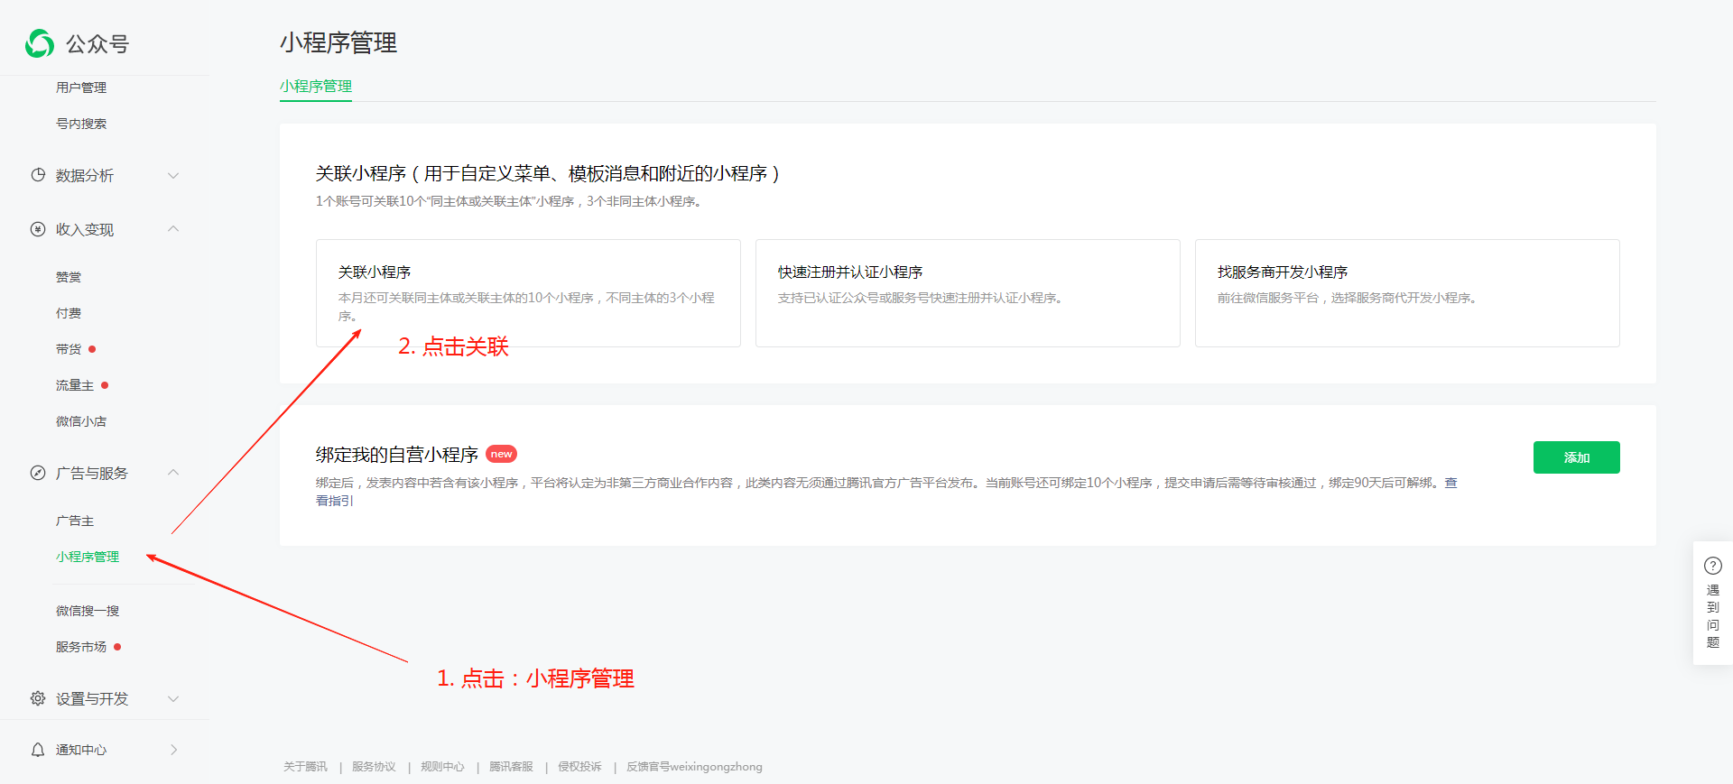
Task: Open 号内搜索 in the sidebar
Action: point(81,124)
